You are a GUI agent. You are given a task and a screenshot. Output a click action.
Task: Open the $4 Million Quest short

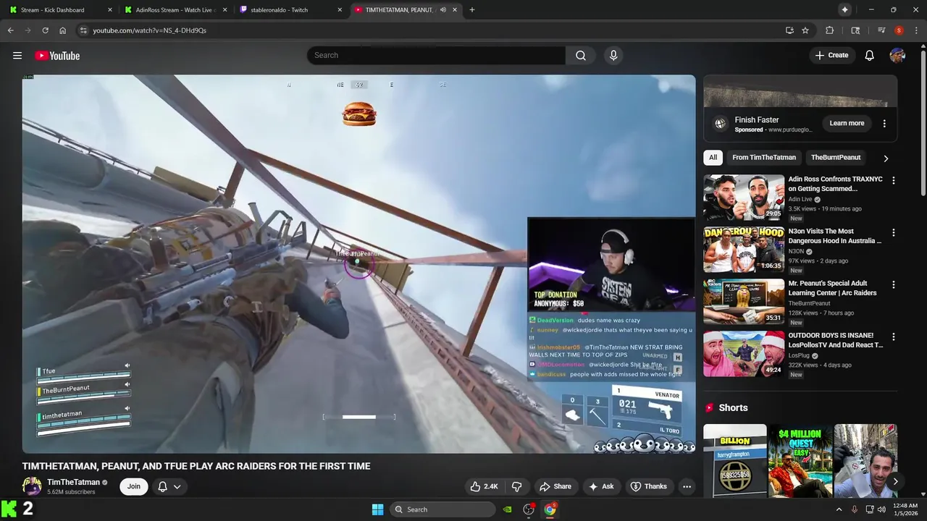click(x=800, y=461)
